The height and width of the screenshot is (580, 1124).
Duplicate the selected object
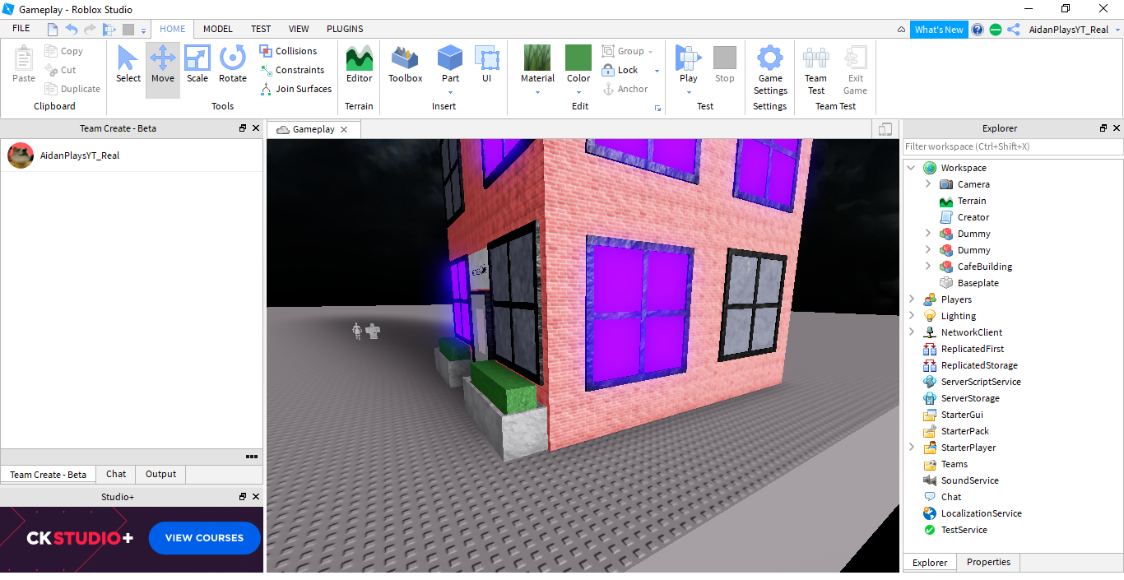click(x=72, y=89)
